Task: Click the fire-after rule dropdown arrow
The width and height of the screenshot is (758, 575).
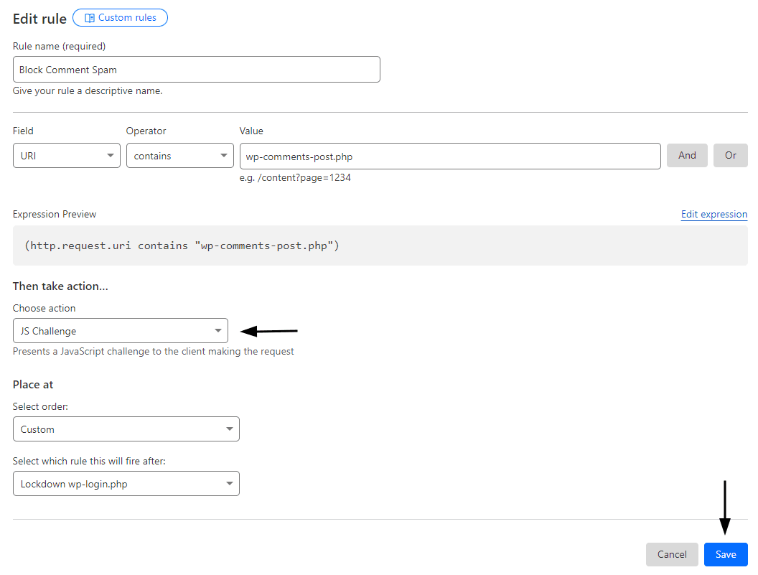Action: (x=230, y=483)
